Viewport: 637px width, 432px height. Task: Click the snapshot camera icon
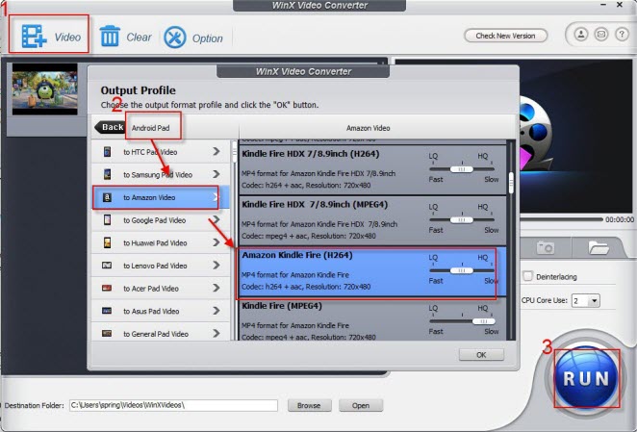(545, 247)
